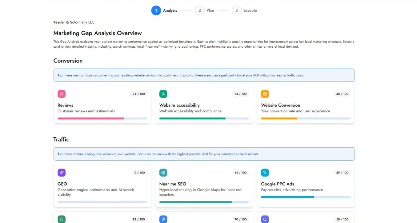Image resolution: width=417 pixels, height=223 pixels.
Task: Click the Website accessibility green progress bar
Action: pyautogui.click(x=204, y=118)
